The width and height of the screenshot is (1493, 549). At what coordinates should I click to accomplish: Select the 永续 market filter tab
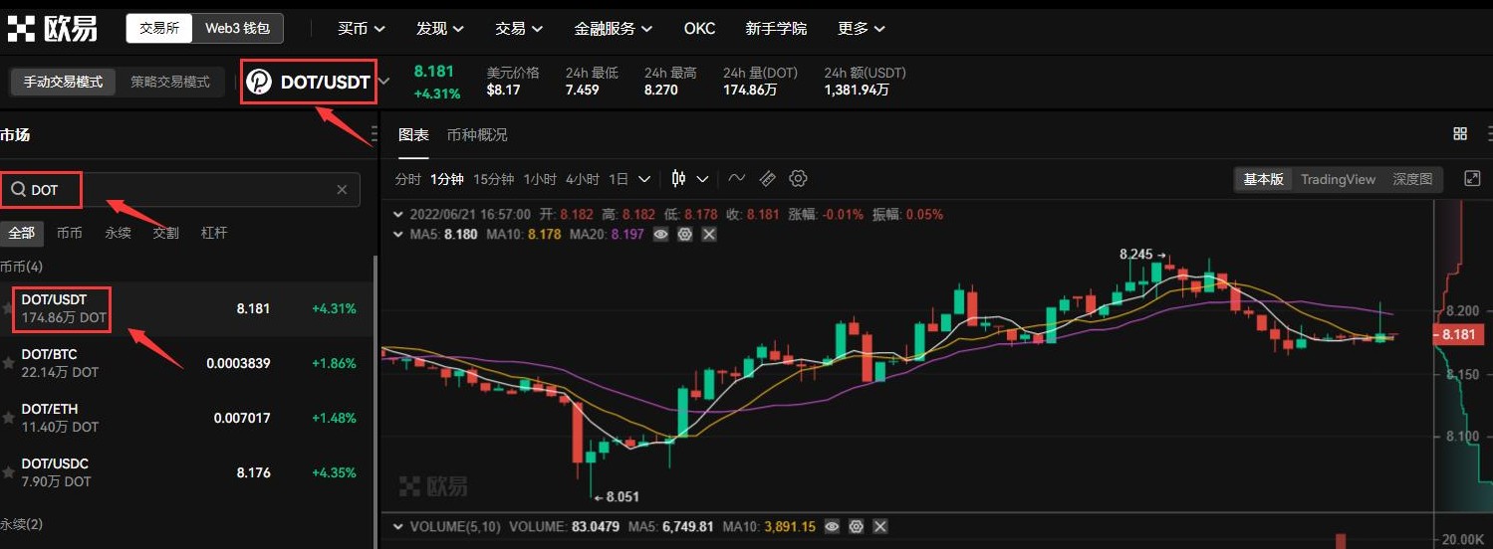pos(118,233)
